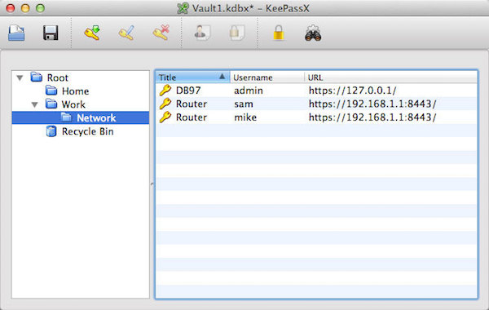Select the Network group label
Screen dimensions: 489x310
tap(96, 118)
